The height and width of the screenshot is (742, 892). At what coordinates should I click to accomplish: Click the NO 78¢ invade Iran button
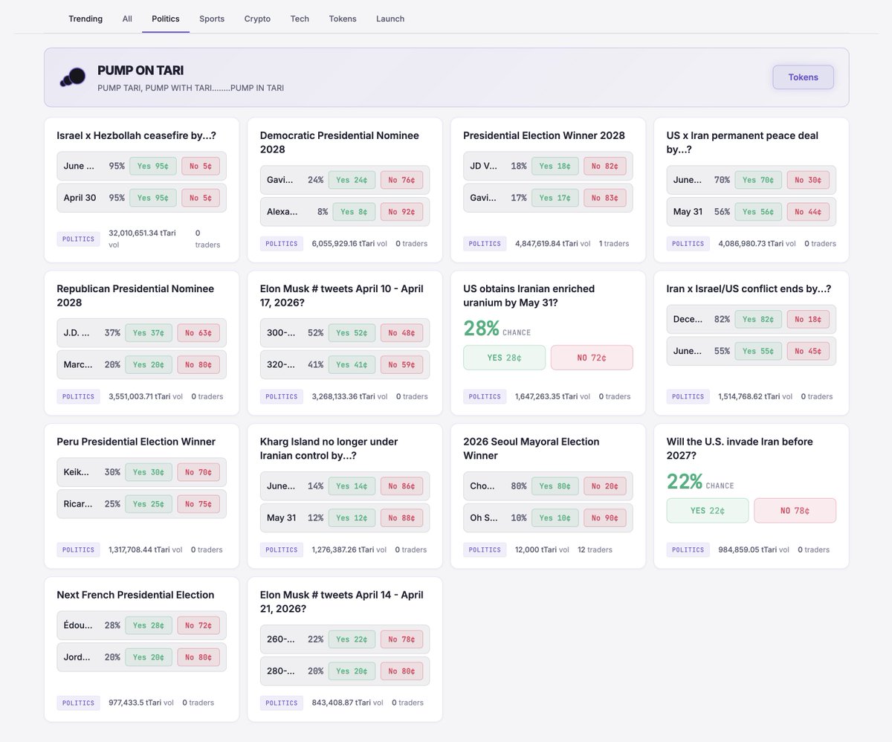point(795,511)
